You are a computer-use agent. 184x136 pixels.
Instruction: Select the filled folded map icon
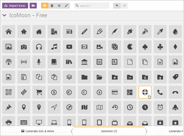point(84,107)
